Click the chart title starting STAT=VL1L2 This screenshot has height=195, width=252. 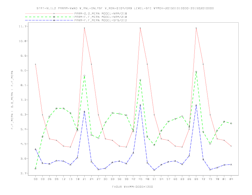click(x=125, y=8)
